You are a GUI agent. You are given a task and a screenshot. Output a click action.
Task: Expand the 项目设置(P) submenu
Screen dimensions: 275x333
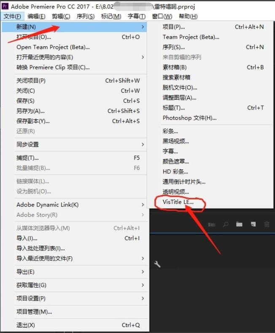74,298
